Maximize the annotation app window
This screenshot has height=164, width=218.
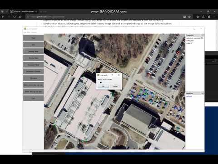(x=194, y=29)
